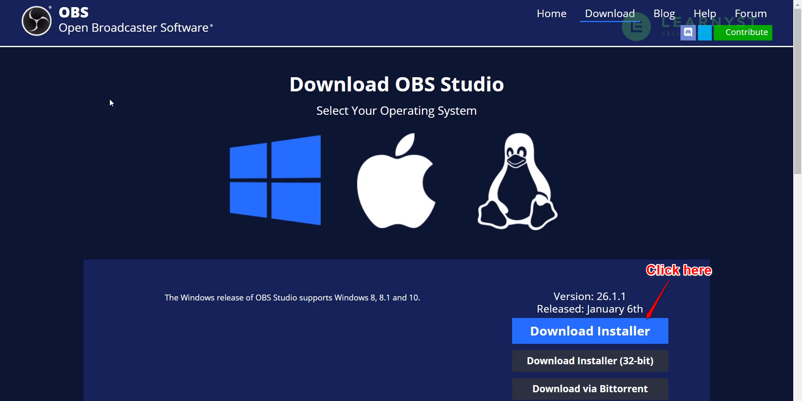This screenshot has height=401, width=802.
Task: Open the Help menu item
Action: 705,13
